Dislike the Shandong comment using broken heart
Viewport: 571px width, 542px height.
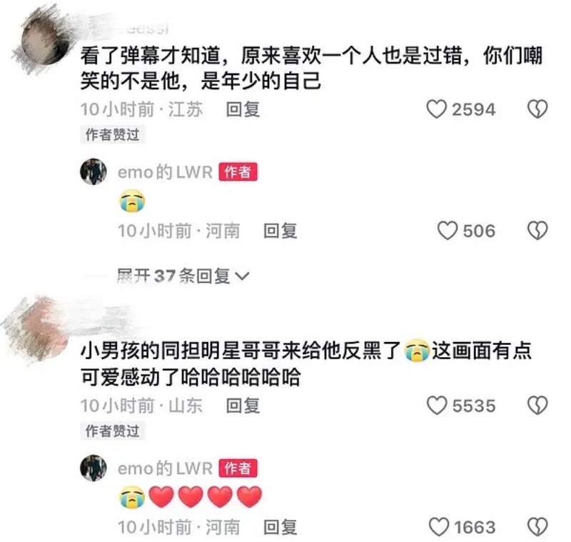(x=537, y=406)
